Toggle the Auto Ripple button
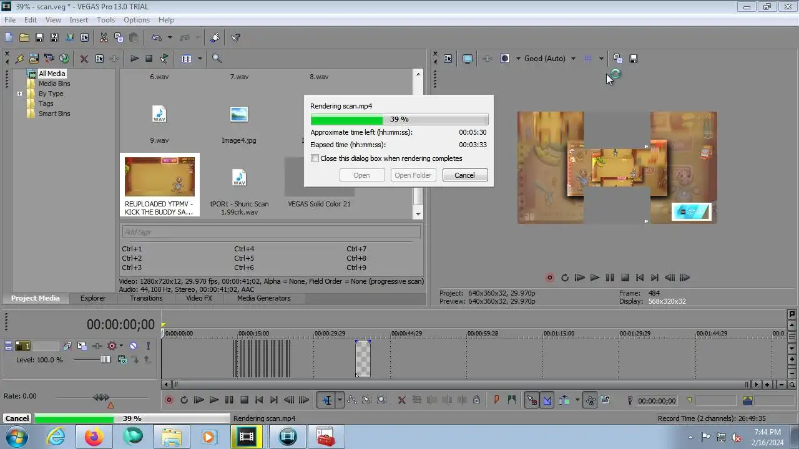Viewport: 799px width, 449px height. (x=564, y=400)
